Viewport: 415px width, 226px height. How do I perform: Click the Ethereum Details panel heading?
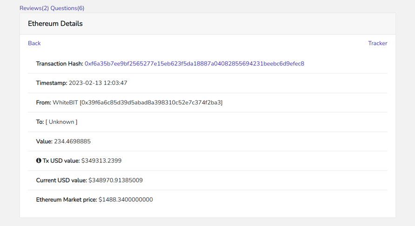pos(55,24)
